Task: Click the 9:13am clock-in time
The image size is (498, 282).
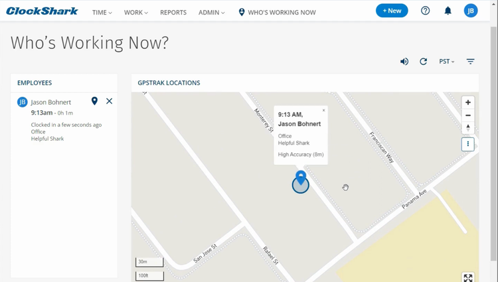Action: point(42,113)
